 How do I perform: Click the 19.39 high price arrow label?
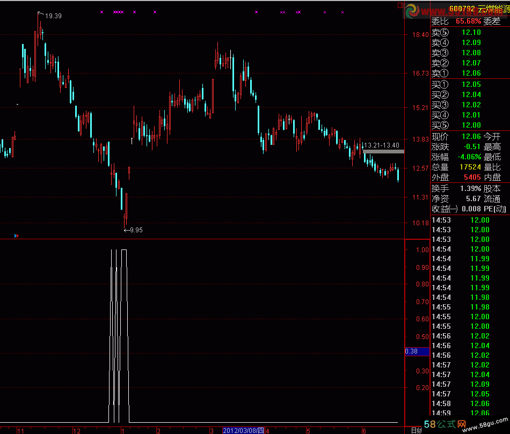pyautogui.click(x=49, y=16)
